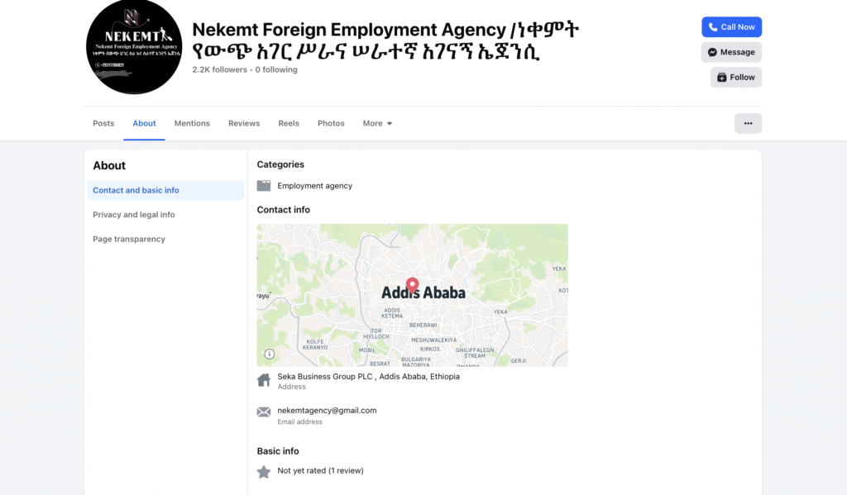This screenshot has height=495, width=847.
Task: Click the Nekemt profile picture logo
Action: [134, 46]
